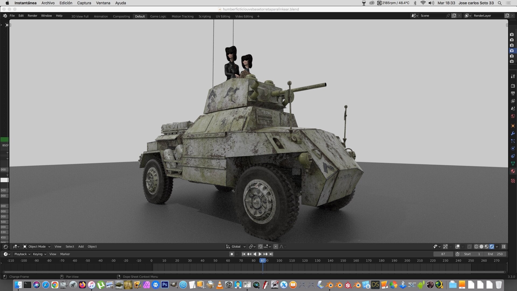Toggle viewport gizmos display

pos(445,247)
